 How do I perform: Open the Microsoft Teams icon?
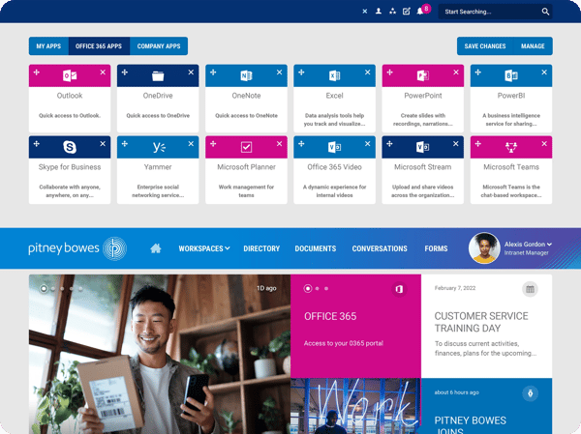pyautogui.click(x=511, y=147)
